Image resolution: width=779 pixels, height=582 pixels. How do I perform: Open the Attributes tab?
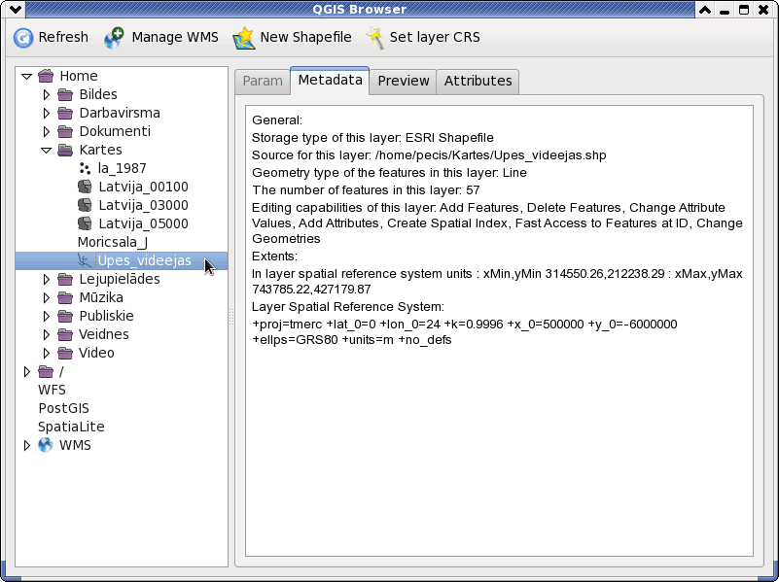click(x=478, y=81)
